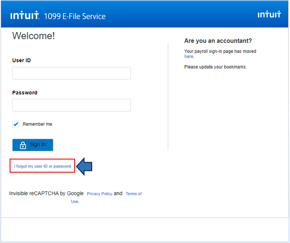Toggle the Remember me checkbox
This screenshot has height=243, width=290.
pyautogui.click(x=16, y=124)
